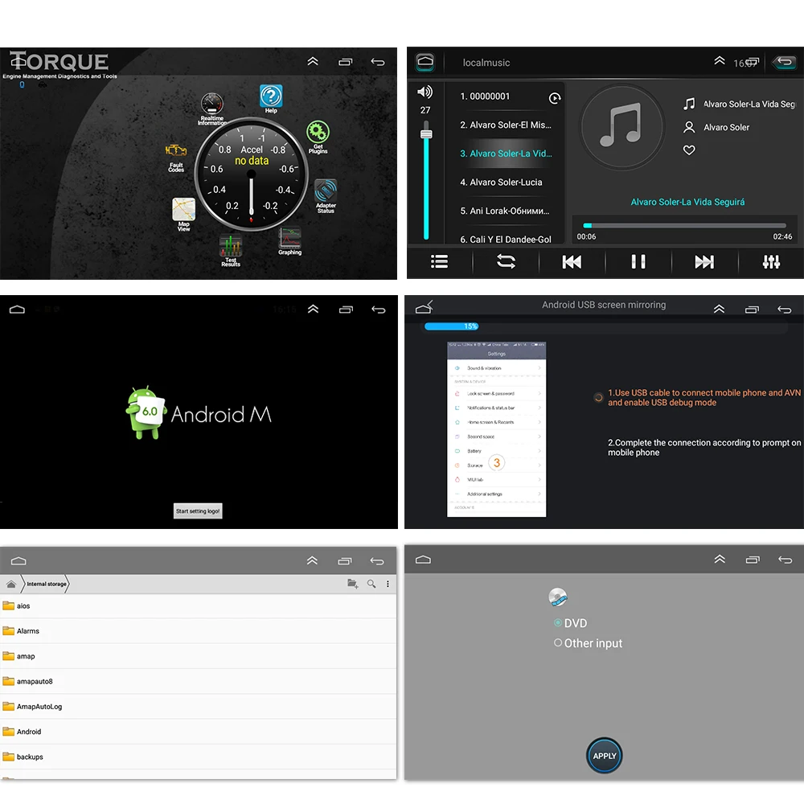Open Torque Help icon

pyautogui.click(x=271, y=98)
